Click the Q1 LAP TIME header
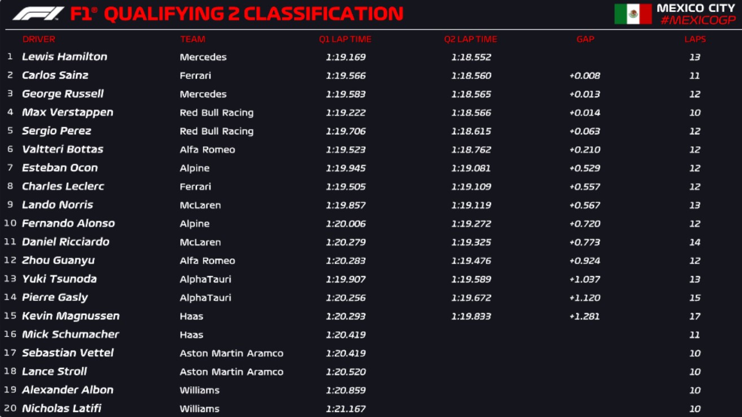Image resolution: width=742 pixels, height=417 pixels. (345, 39)
